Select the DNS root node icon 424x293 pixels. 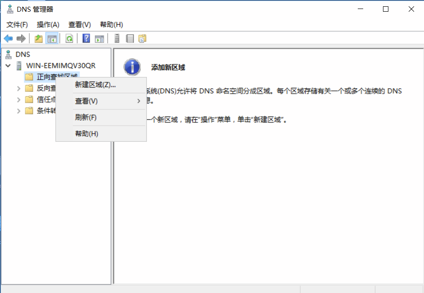coord(9,54)
